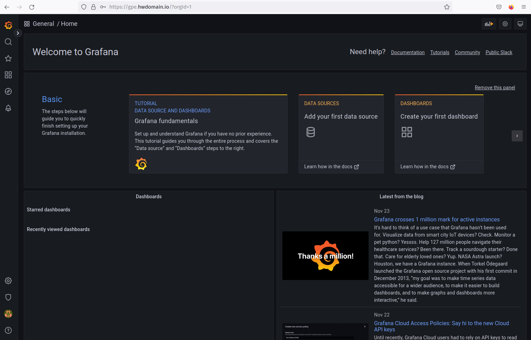This screenshot has height=340, width=531.
Task: Open the Dashboards grid icon in sidebar
Action: coord(8,75)
